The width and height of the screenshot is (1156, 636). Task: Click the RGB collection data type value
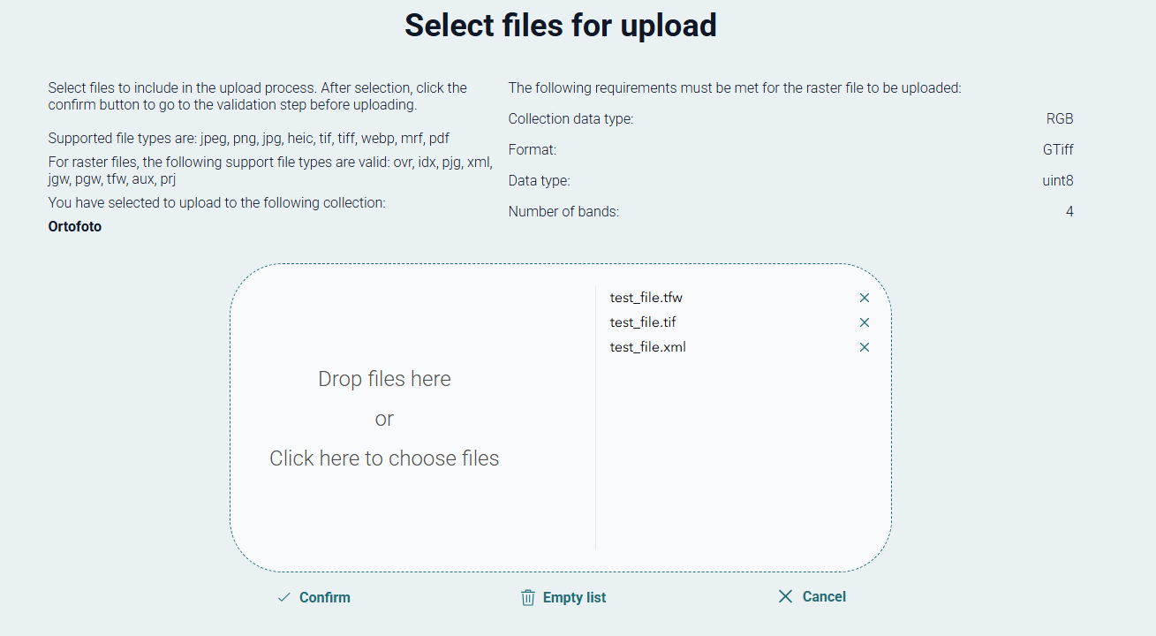(x=1059, y=119)
